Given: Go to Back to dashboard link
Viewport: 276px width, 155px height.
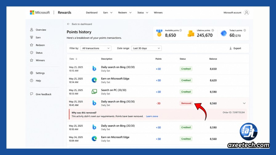Looking at the screenshot, I should (82, 24).
